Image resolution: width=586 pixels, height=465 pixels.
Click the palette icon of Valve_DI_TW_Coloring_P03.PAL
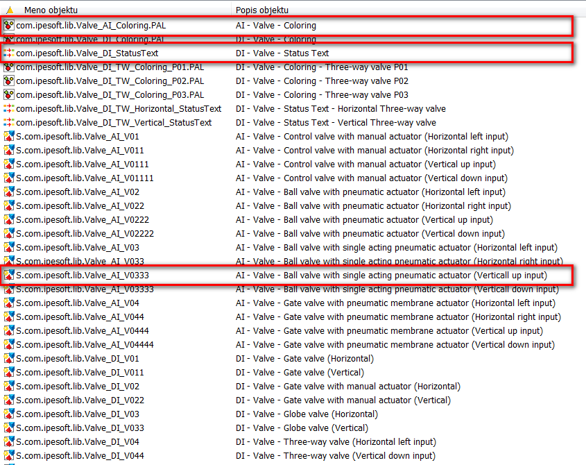[x=9, y=95]
